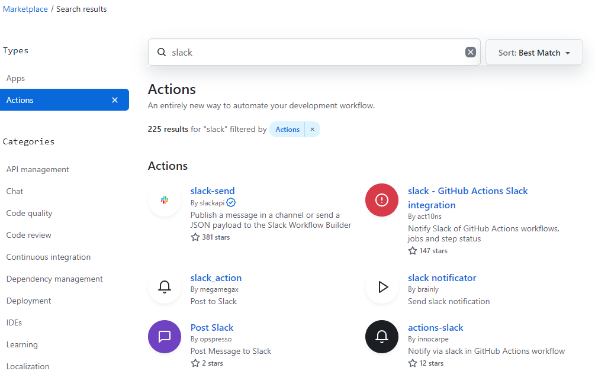Screen dimensions: 595x371
Task: Open the red alert icon for act10ns slack
Action: tap(382, 200)
